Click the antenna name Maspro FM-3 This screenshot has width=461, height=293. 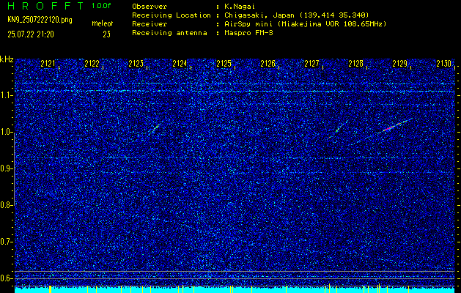tap(248, 33)
